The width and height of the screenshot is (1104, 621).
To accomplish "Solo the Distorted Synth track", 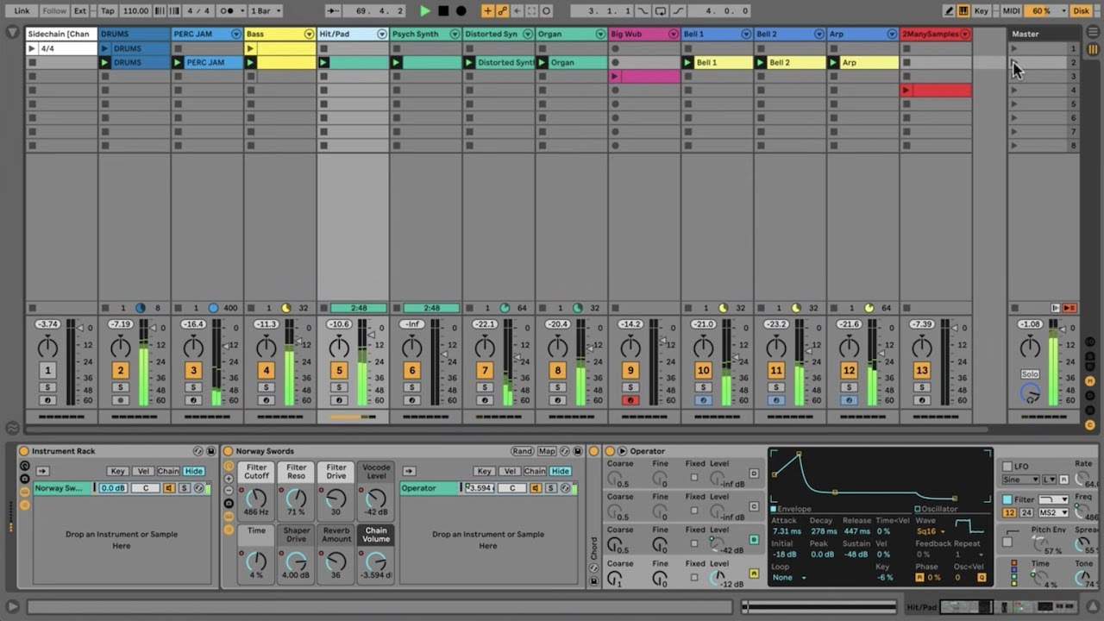I will tap(485, 387).
